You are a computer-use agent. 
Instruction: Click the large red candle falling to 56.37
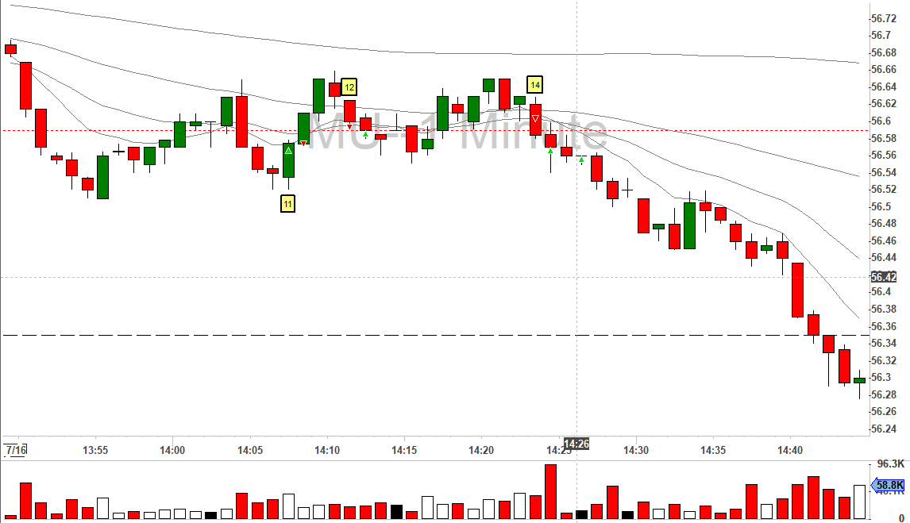point(798,290)
